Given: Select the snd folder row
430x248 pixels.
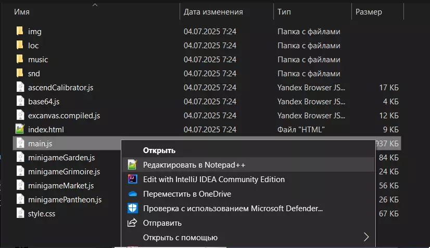Looking at the screenshot, I should tap(34, 73).
